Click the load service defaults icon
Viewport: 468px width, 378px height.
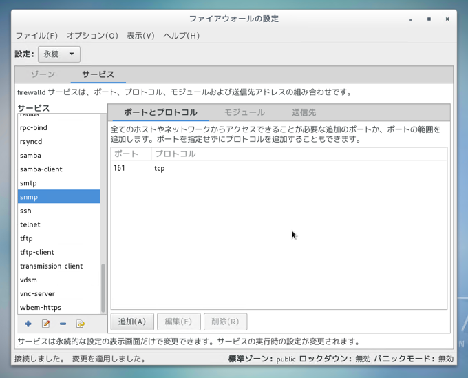pos(81,324)
